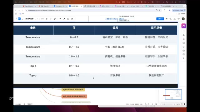Select the canvas page 1 tab
Viewport: 200px width, 112px height.
(30, 104)
